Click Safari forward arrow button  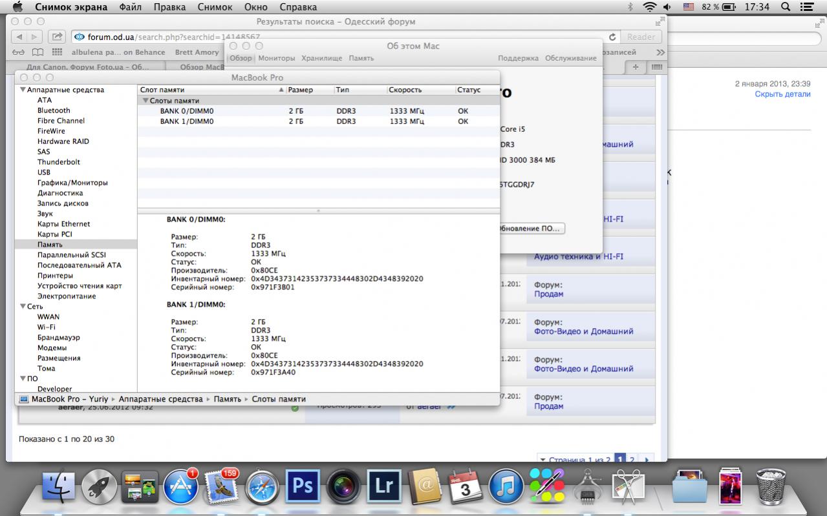point(35,37)
